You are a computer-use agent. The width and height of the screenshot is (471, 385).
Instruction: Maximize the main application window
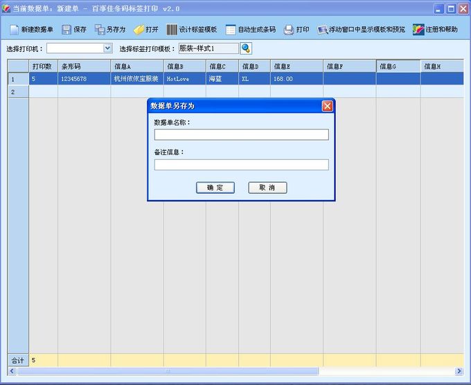451,9
